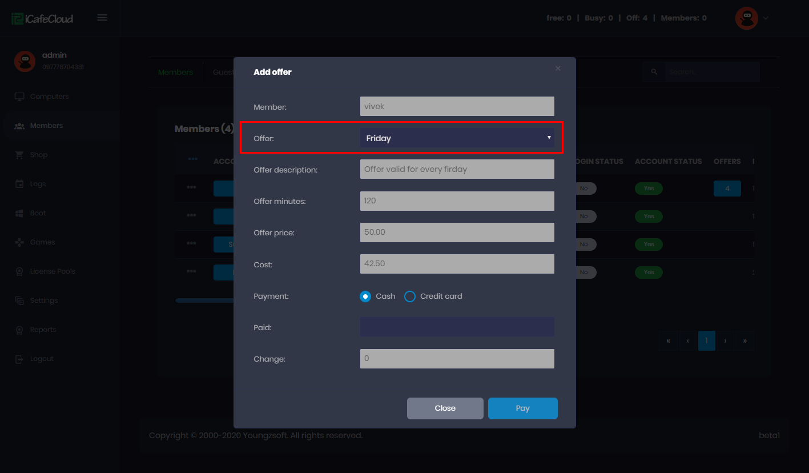
Task: Click the Shop cart icon
Action: click(x=19, y=155)
